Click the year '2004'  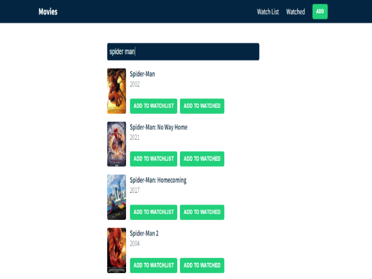coord(134,243)
